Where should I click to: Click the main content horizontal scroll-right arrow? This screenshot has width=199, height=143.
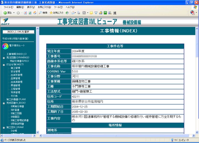[x=193, y=136]
